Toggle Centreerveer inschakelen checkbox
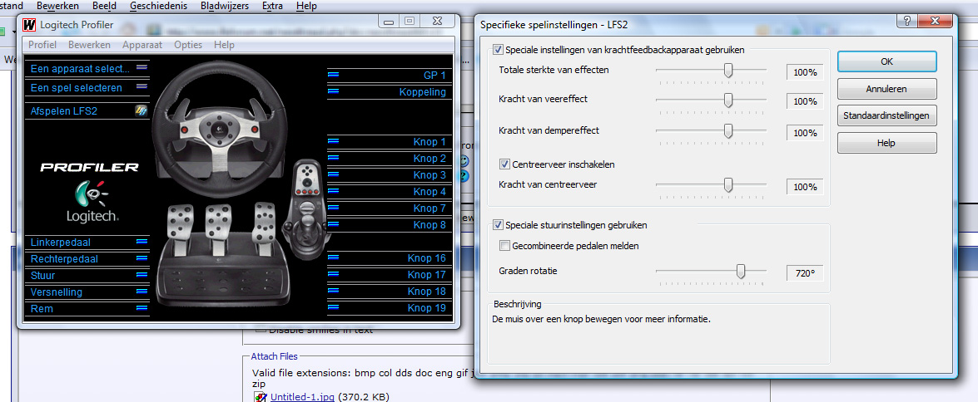 click(504, 165)
